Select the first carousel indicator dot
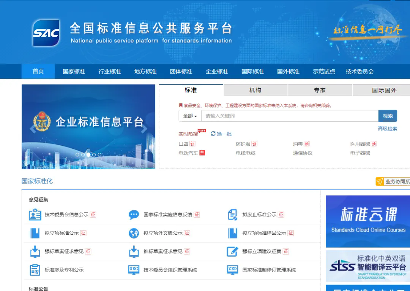The width and height of the screenshot is (410, 291). click(77, 154)
